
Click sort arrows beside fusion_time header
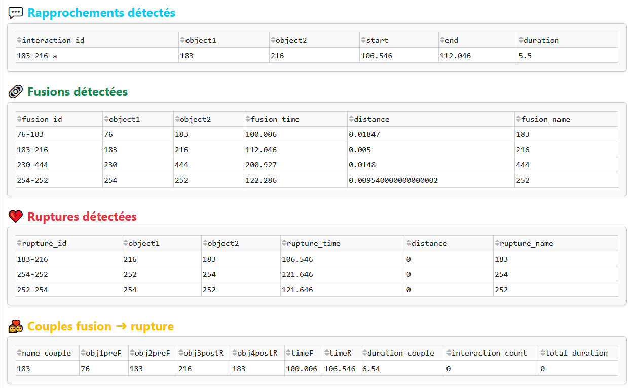(x=248, y=119)
